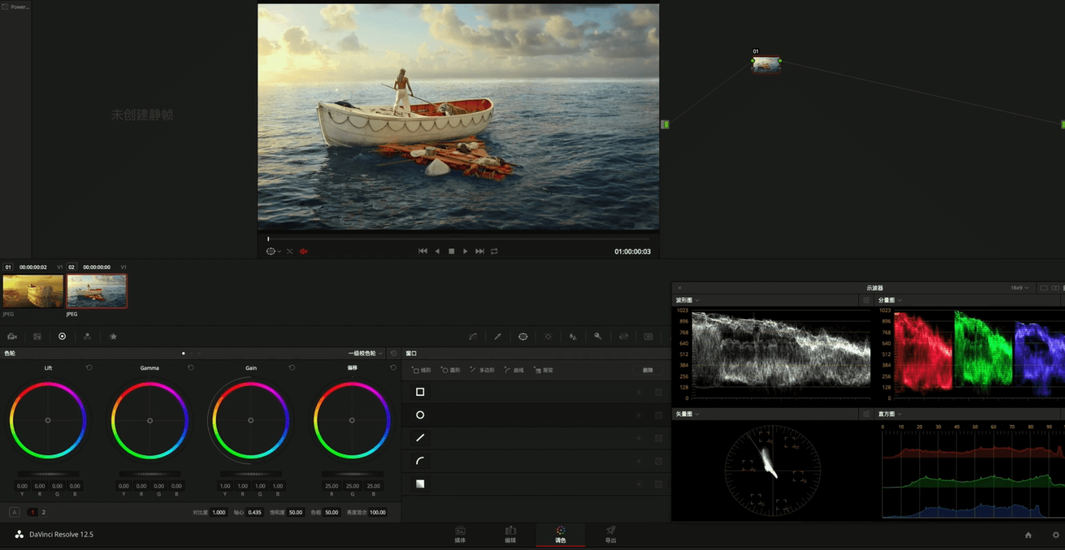Image resolution: width=1065 pixels, height=550 pixels.
Task: Open the 直方图 scope type dropdown
Action: (890, 414)
